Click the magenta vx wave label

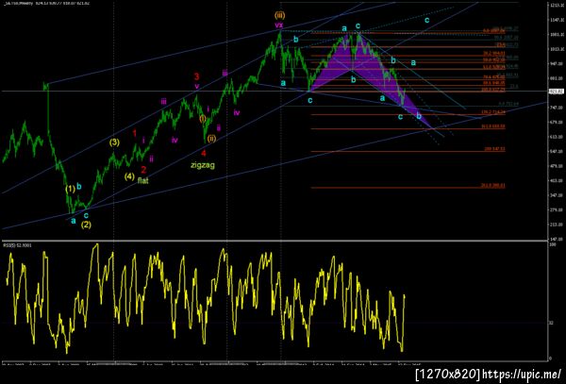point(278,25)
